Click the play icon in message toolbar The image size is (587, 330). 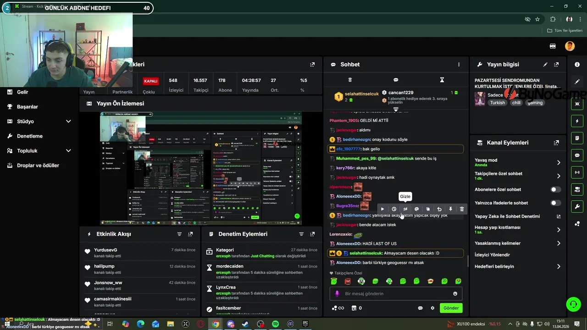tap(382, 209)
